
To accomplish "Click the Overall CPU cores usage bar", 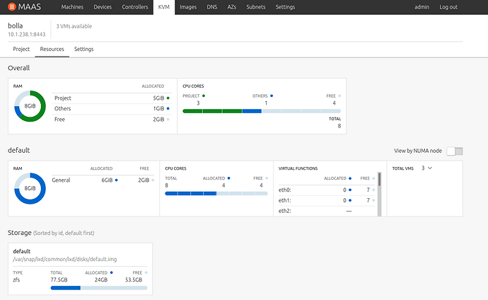I will coord(262,111).
